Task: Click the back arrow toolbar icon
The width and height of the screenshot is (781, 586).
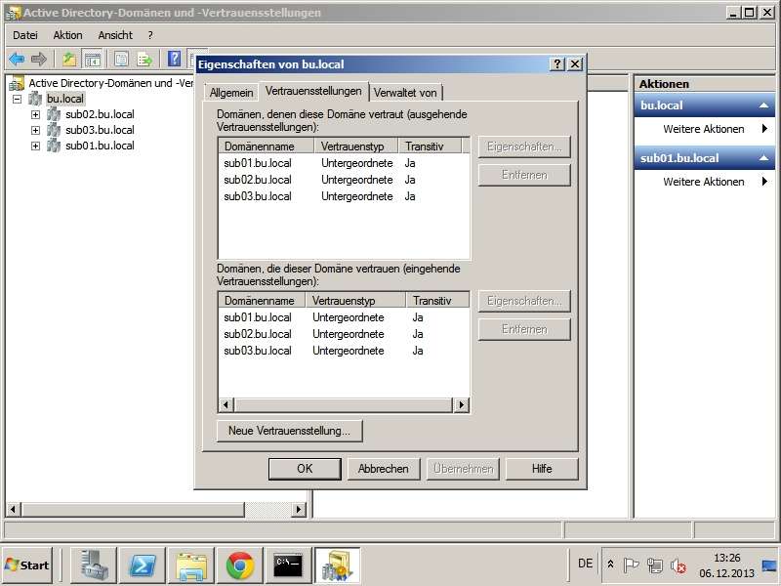Action: click(x=17, y=59)
